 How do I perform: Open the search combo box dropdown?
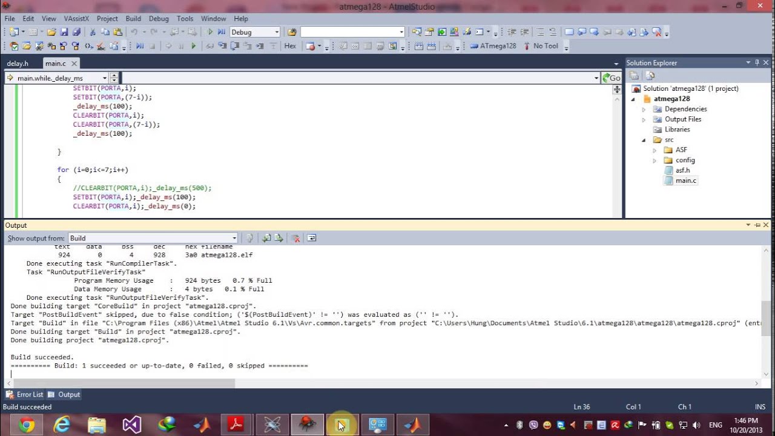point(401,32)
